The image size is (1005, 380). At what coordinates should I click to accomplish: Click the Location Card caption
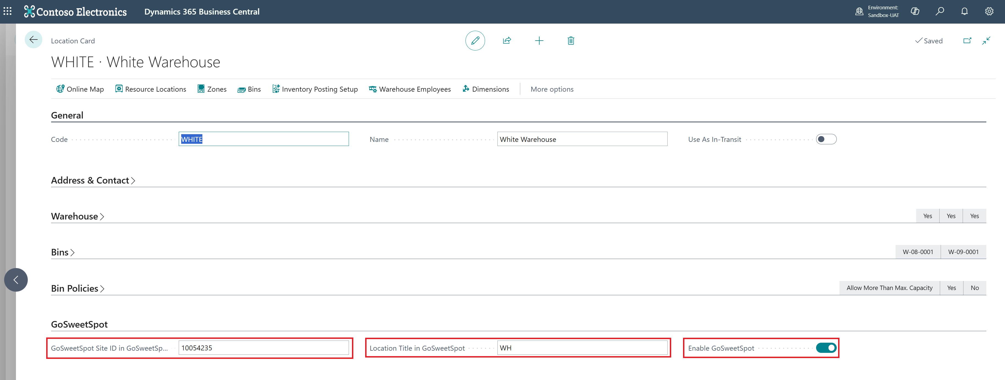point(73,41)
